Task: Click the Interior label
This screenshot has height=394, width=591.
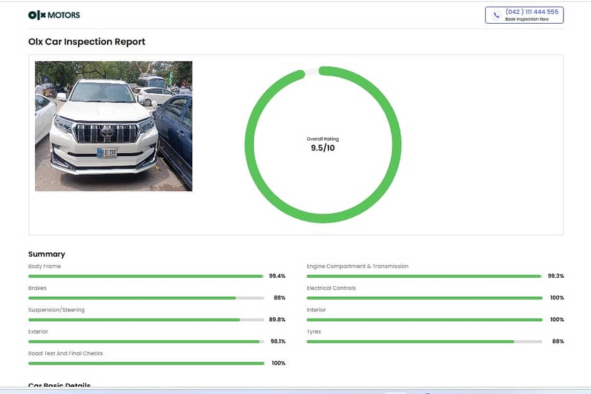Action: pyautogui.click(x=317, y=310)
